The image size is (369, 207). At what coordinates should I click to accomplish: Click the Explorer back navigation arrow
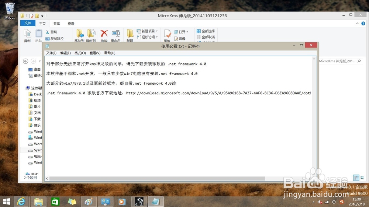tap(26, 61)
